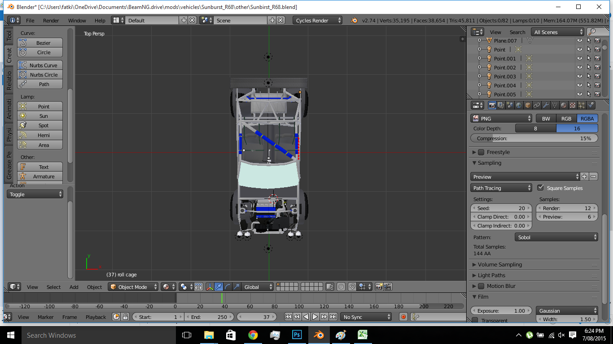
Task: Select the Particles properties tab icon
Action: coord(582,105)
